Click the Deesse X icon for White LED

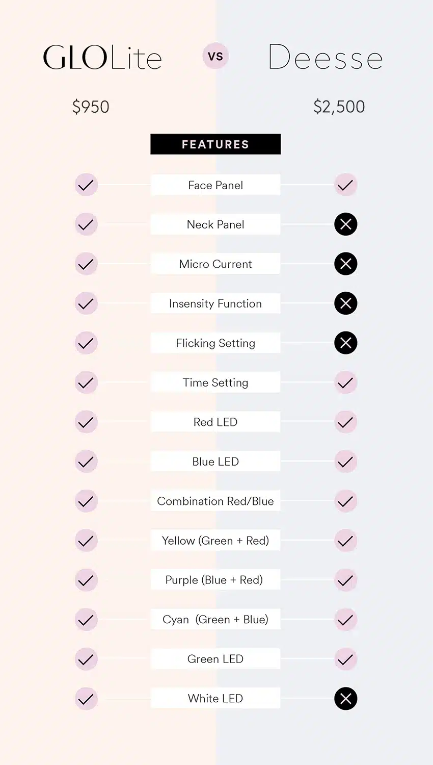(345, 699)
